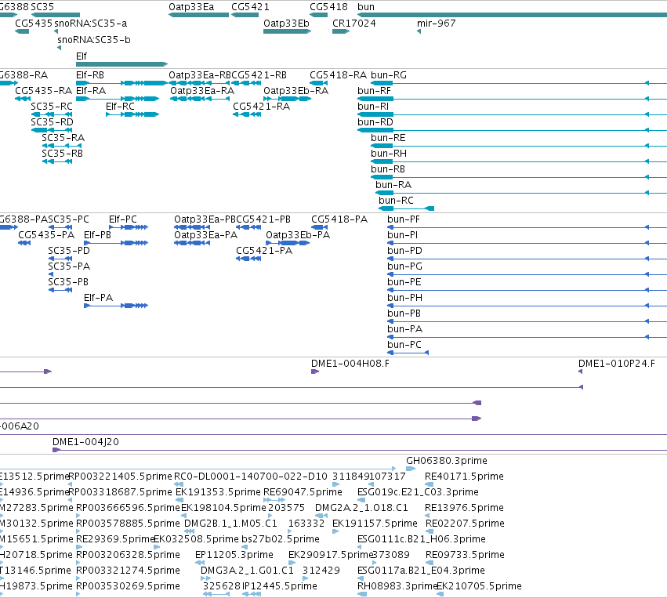
Task: Click the CG5435 gene label
Action: (x=34, y=24)
